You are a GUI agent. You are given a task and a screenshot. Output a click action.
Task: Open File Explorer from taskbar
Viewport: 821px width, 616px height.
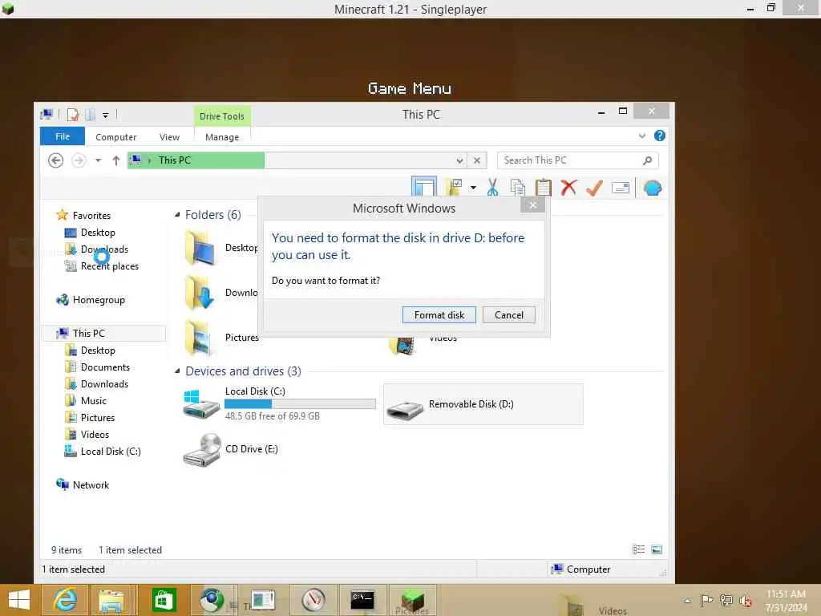tap(111, 600)
